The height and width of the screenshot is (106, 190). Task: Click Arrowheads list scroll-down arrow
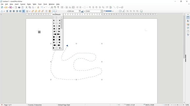[x=61, y=48]
